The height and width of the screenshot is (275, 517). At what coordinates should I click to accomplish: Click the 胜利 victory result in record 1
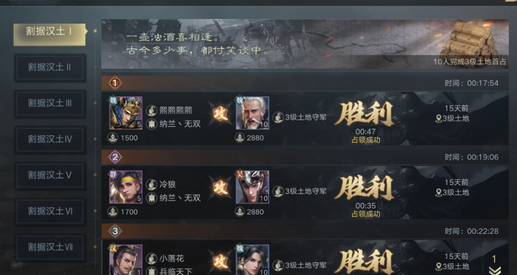(365, 114)
